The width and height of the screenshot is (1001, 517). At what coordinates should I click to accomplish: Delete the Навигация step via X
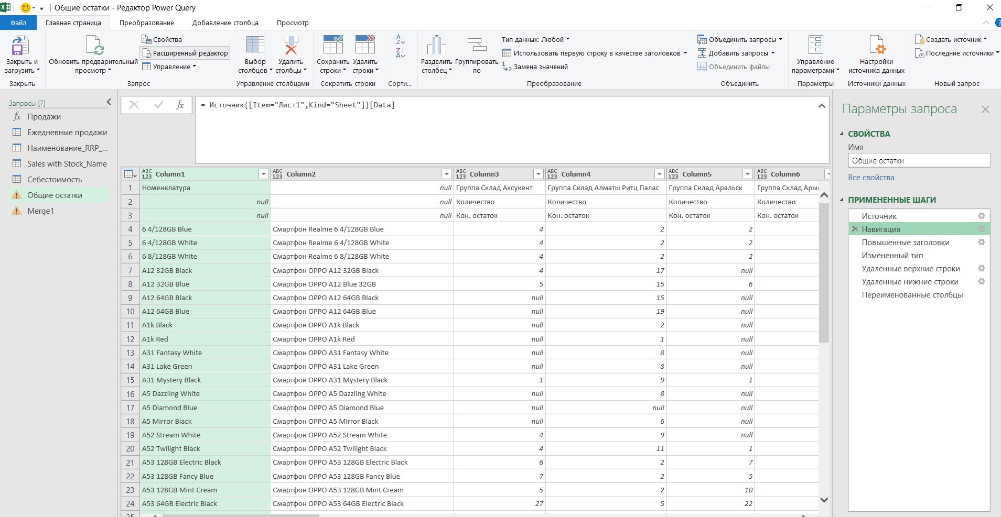(x=855, y=229)
